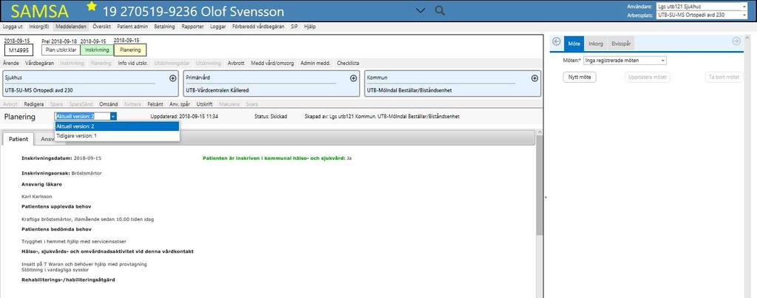The width and height of the screenshot is (757, 298).
Task: Expand the patient header chevron
Action: coord(421,10)
